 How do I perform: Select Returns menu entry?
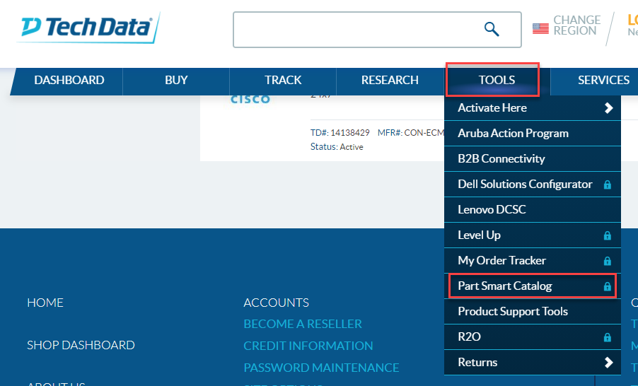(x=532, y=363)
